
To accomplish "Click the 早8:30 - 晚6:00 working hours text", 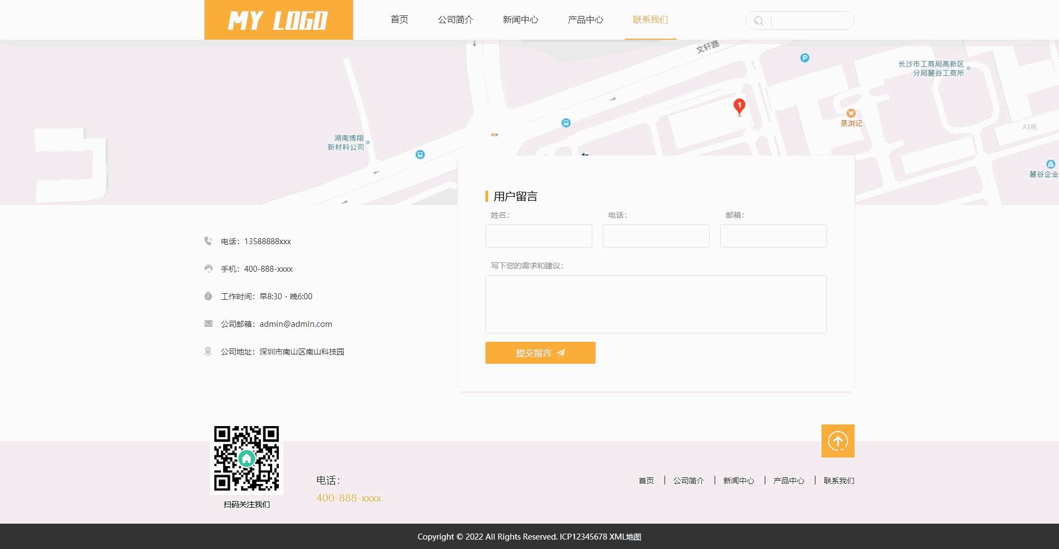I will click(x=286, y=297).
